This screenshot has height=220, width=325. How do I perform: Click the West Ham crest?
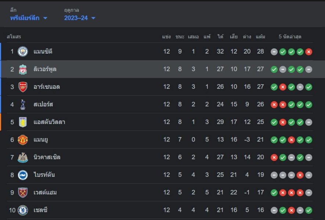pyautogui.click(x=23, y=192)
